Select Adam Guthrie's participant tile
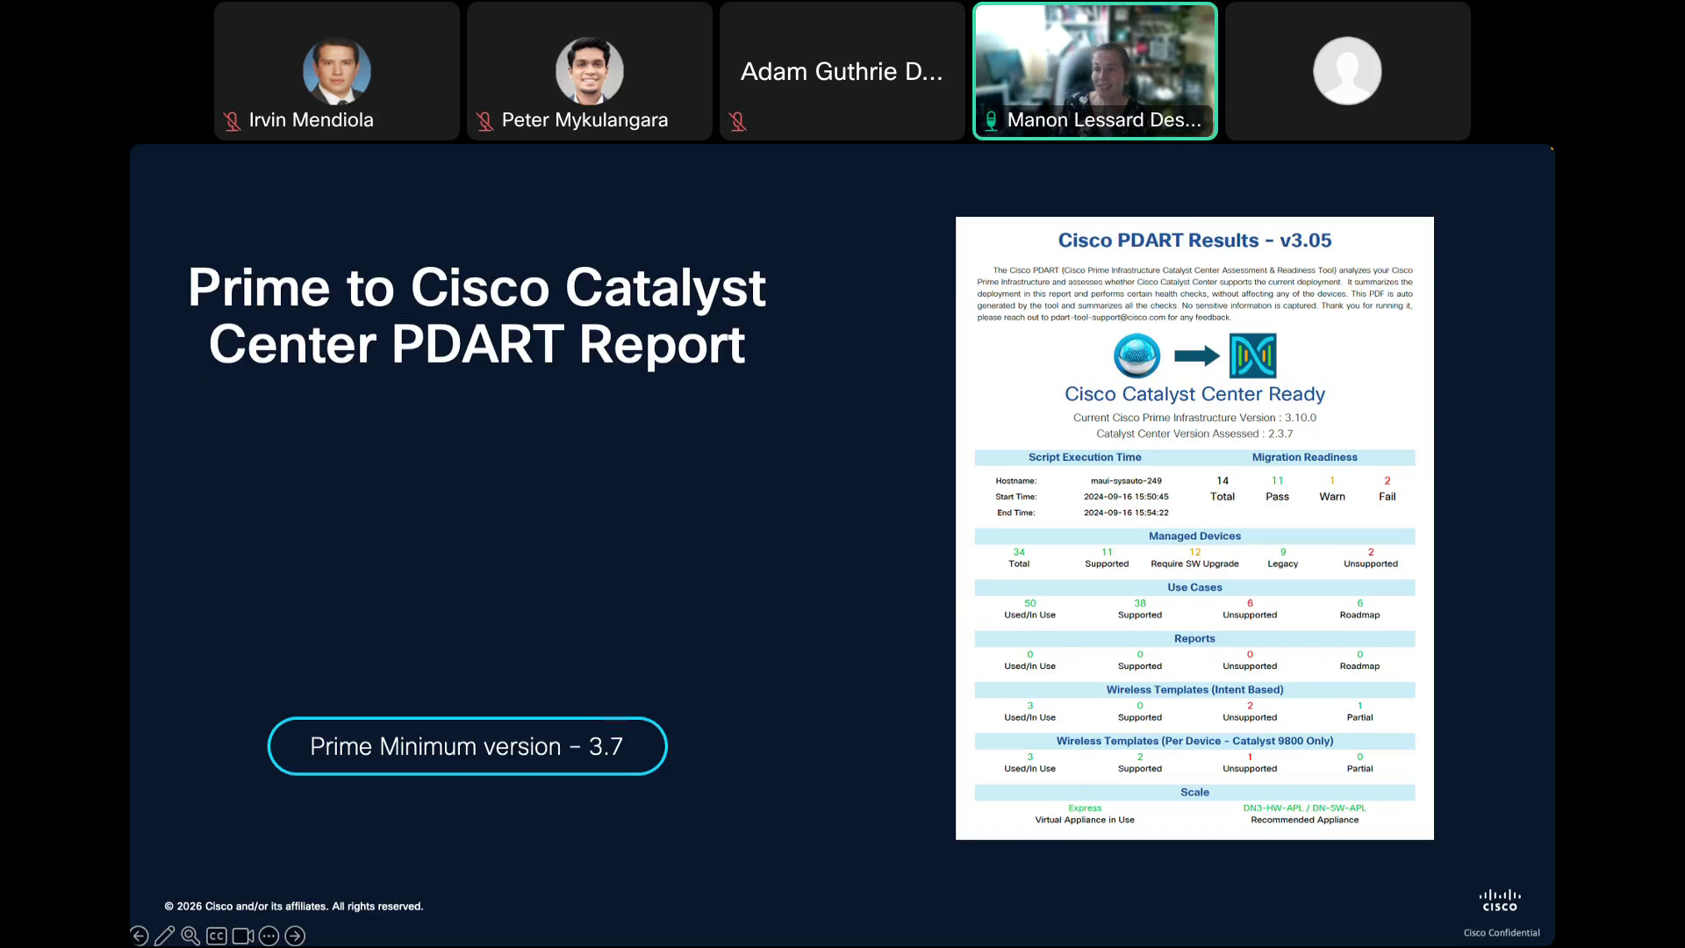Image resolution: width=1685 pixels, height=948 pixels. [842, 71]
